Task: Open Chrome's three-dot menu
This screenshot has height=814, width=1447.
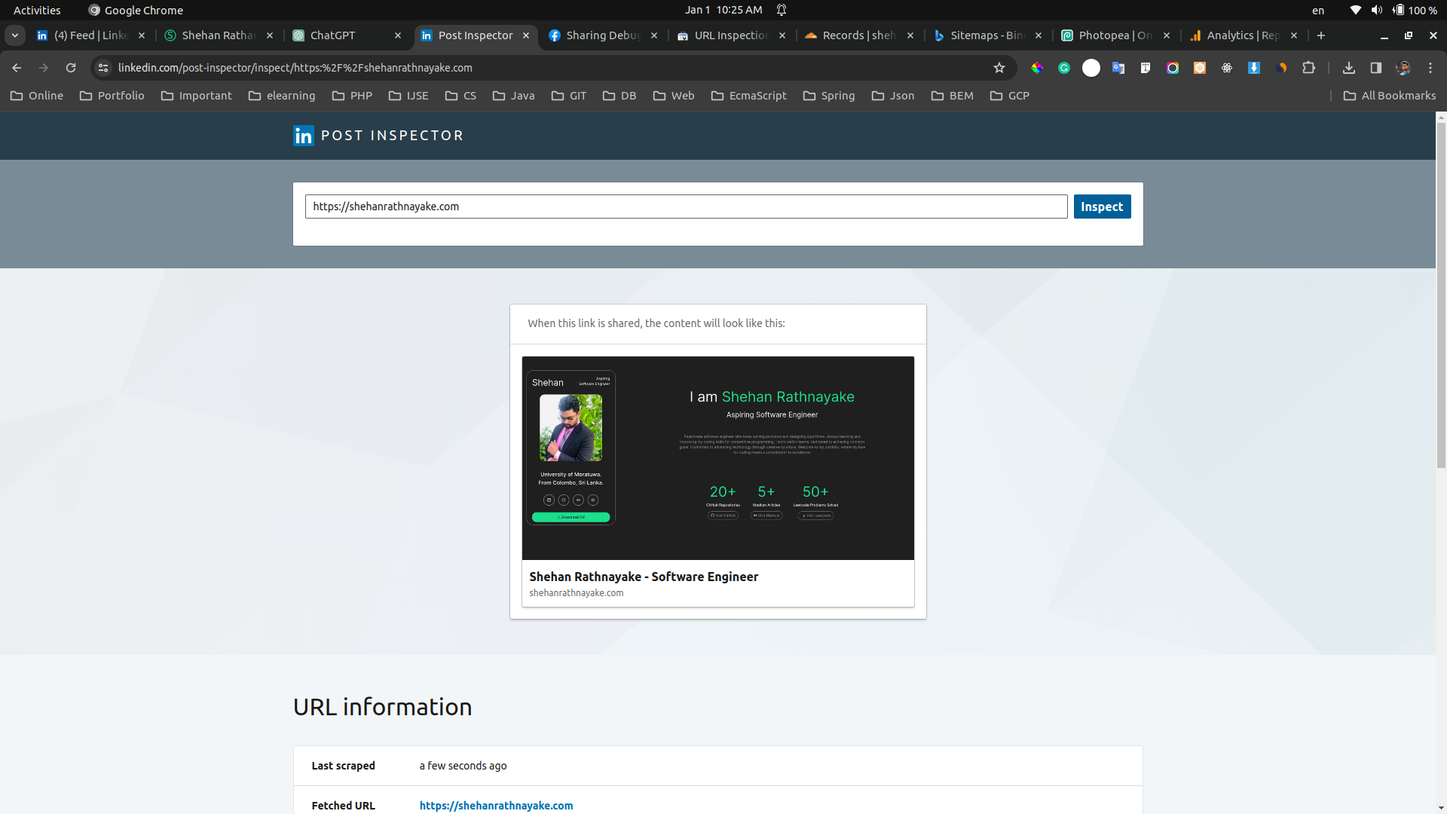Action: pyautogui.click(x=1430, y=68)
